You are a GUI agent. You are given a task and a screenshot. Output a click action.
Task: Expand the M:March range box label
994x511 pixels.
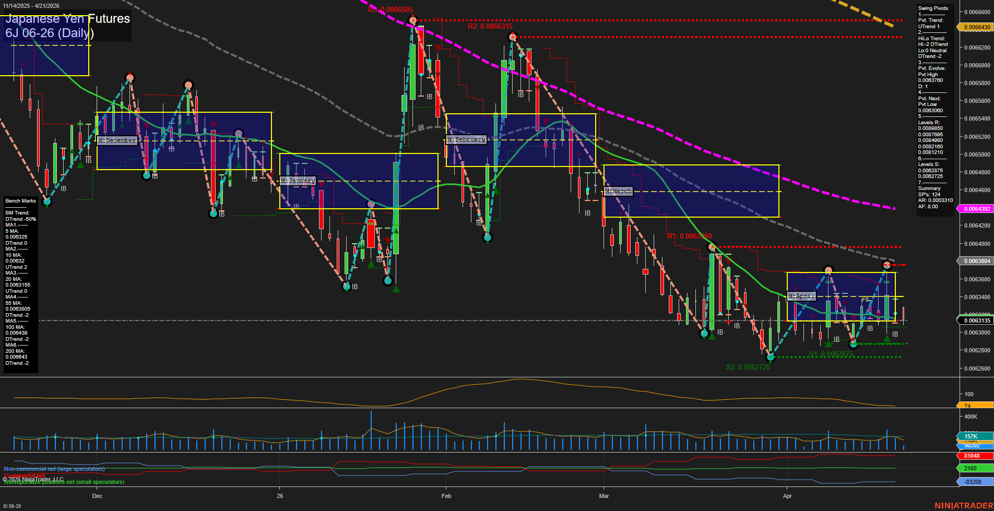tap(618, 191)
